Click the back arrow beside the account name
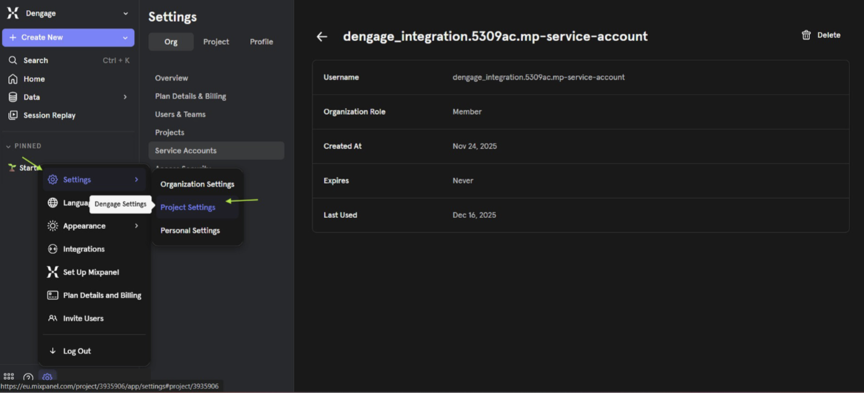The image size is (864, 396). [322, 37]
